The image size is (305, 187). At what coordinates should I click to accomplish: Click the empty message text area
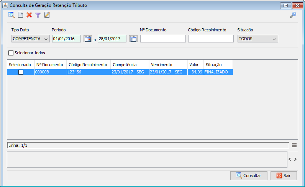point(147,159)
